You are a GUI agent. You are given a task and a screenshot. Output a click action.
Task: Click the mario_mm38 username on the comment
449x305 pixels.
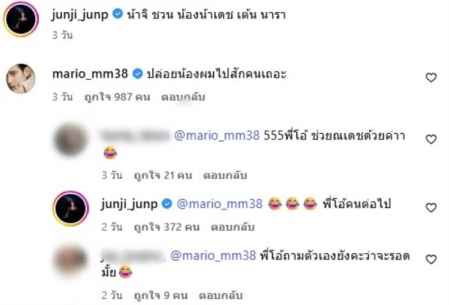(x=90, y=74)
